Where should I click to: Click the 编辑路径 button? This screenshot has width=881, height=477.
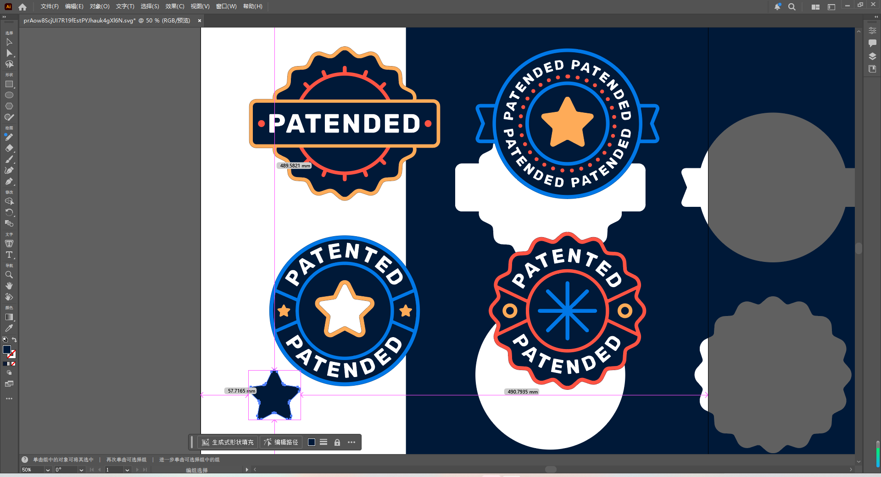pos(281,442)
